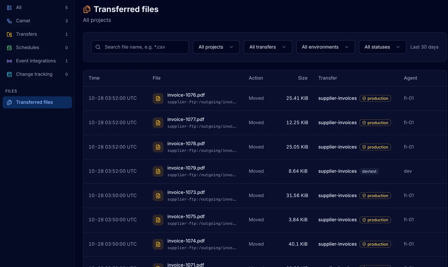Click the Transferred files sidebar icon
Screen dimensions: 448x267
pos(9,102)
